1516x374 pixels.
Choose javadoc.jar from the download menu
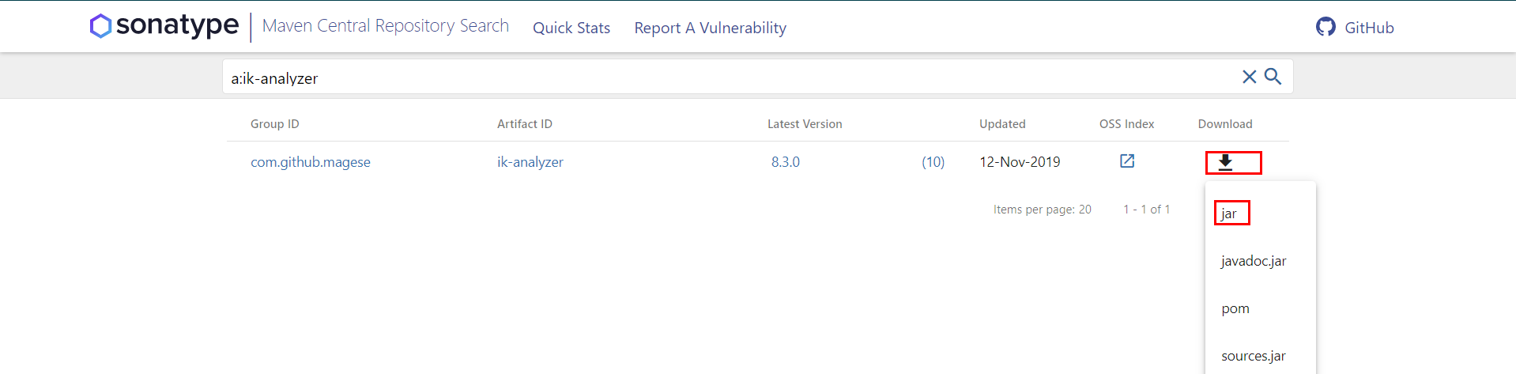[x=1254, y=261]
